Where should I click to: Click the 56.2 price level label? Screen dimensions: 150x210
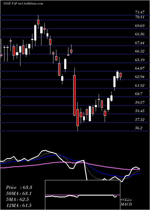(139, 128)
